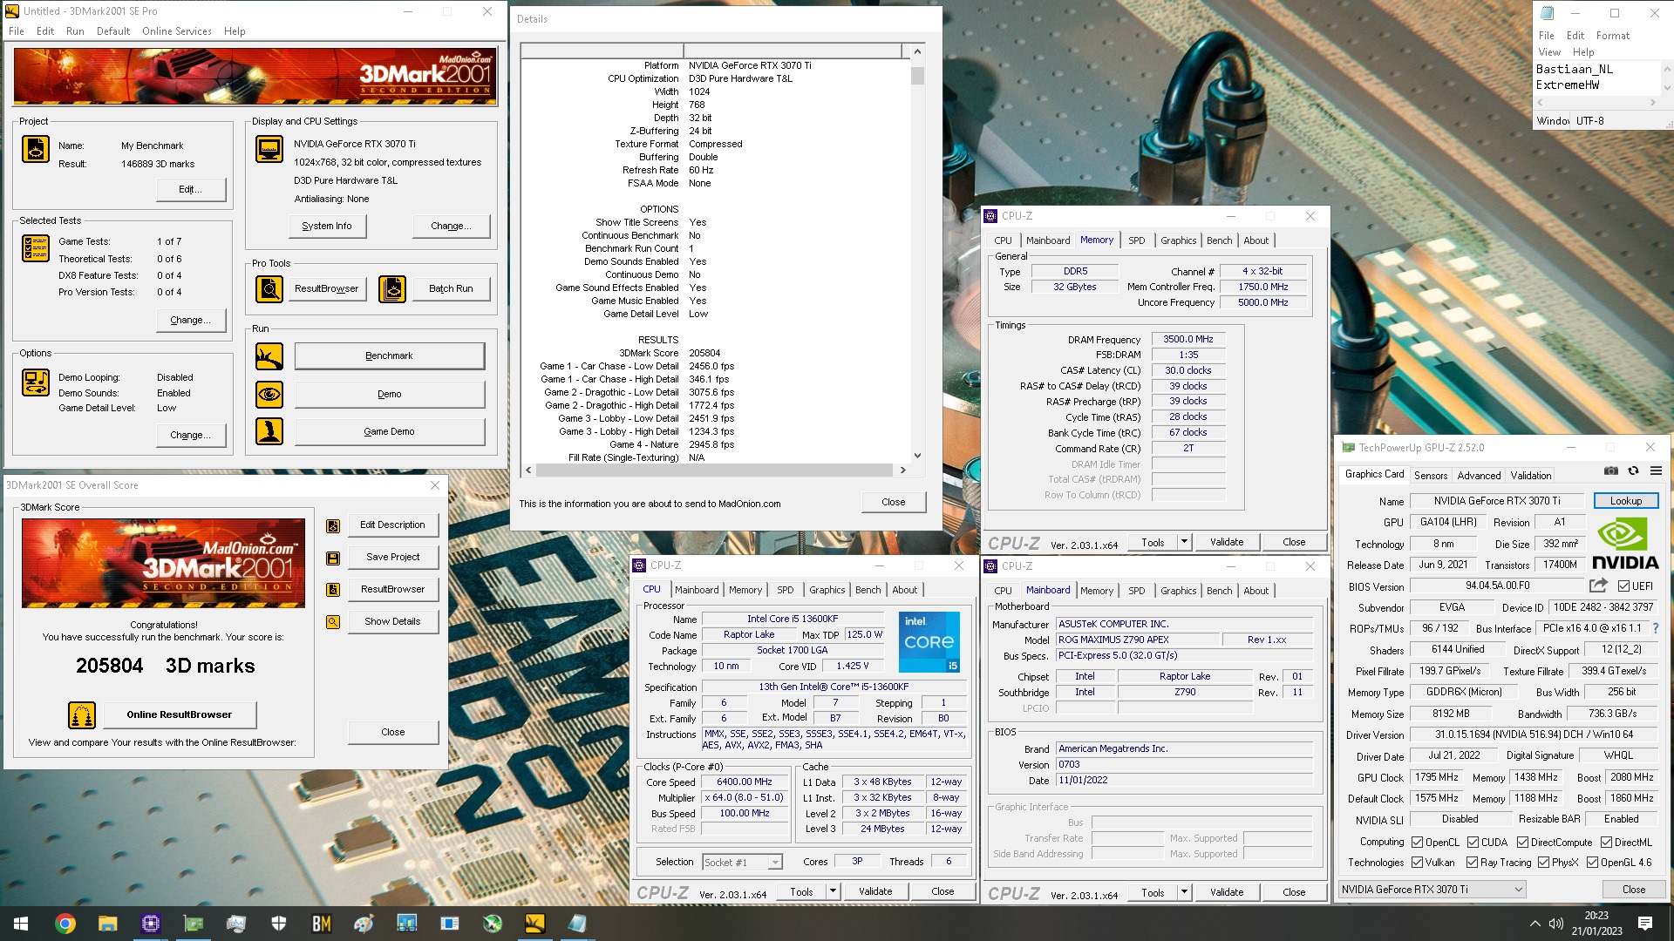
Task: Click the eye icon next to the Demo button
Action: [269, 395]
